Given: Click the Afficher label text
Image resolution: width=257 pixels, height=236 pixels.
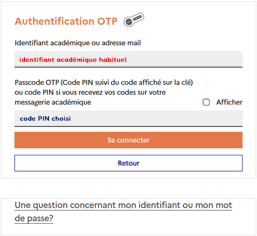Looking at the screenshot, I should pyautogui.click(x=229, y=102).
